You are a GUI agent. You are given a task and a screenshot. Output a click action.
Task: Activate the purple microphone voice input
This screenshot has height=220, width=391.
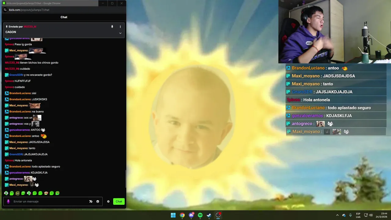(x=8, y=201)
